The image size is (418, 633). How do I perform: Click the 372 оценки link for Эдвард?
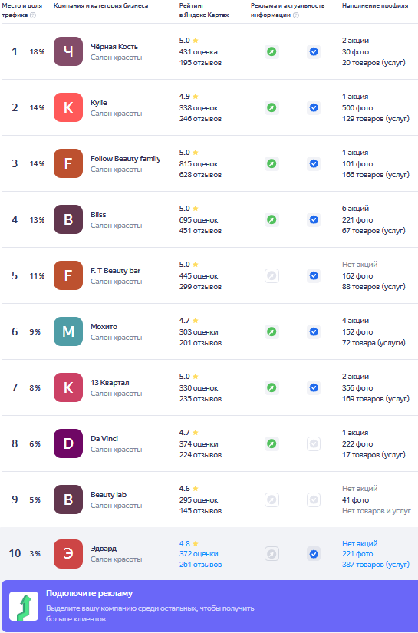coord(199,554)
